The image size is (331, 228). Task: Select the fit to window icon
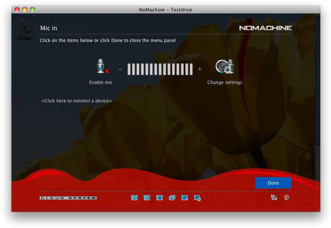[x=134, y=198]
